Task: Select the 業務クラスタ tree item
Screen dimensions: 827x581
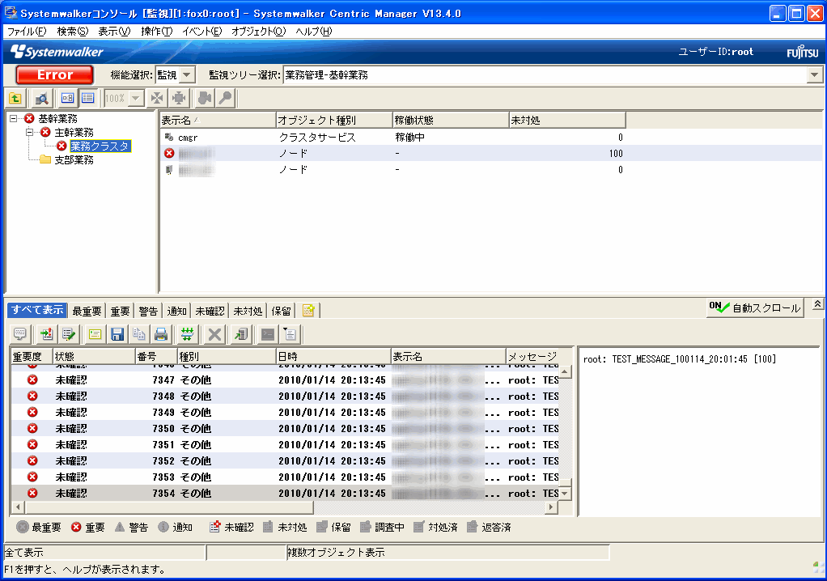Action: (x=100, y=146)
